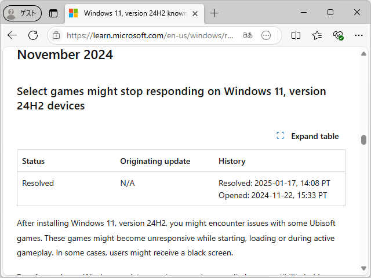371x278 pixels.
Task: Click the vertical scrollbar thumb
Action: click(x=363, y=140)
